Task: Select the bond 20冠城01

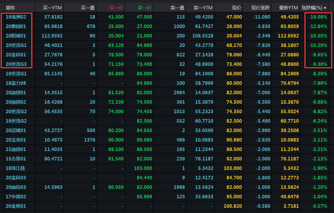Action: [16, 130]
